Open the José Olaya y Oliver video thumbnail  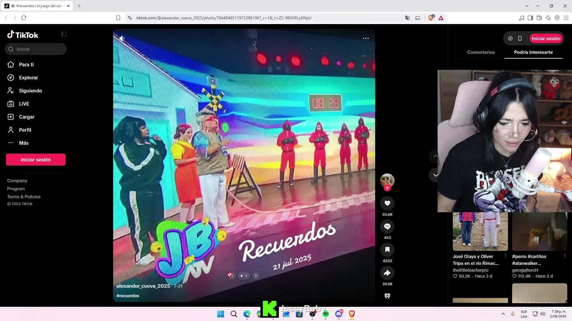click(480, 231)
